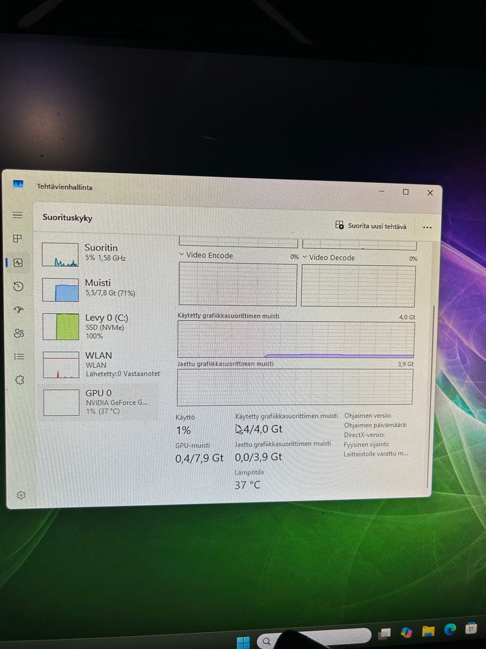Click the Video Decode graph area
Viewport: 486px width, 649px height.
pos(358,285)
